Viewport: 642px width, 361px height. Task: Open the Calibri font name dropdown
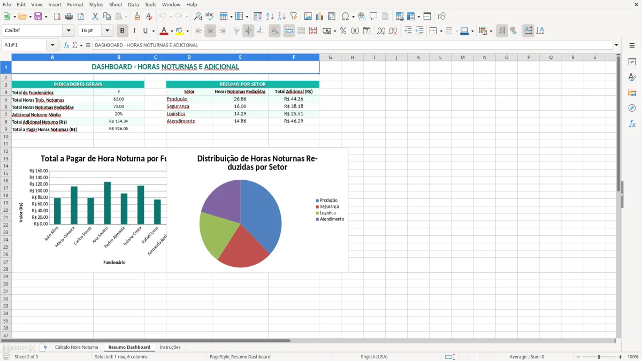(x=68, y=31)
